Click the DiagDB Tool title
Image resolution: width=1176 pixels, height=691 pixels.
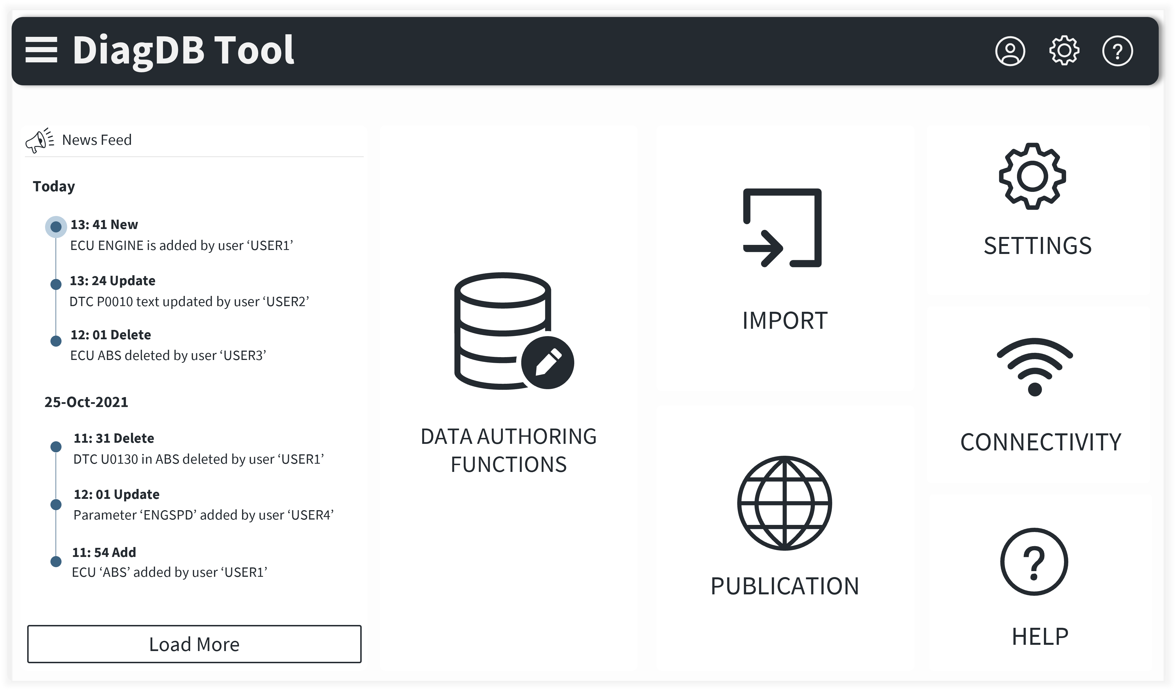[183, 50]
